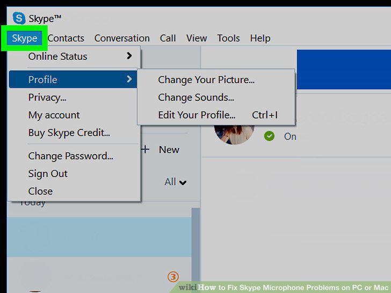Open My account from the menu
Screen dimensions: 391x293
tap(74, 115)
